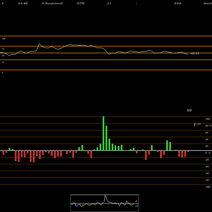The width and height of the screenshot is (212, 212).
Task: Click the RSI axis label "50"
Action: tap(3, 56)
